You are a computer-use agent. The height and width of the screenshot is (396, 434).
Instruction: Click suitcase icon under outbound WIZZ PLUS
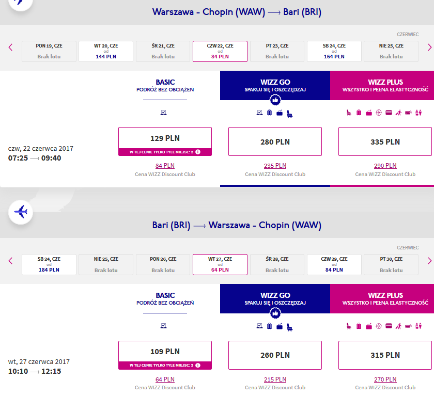(x=359, y=113)
